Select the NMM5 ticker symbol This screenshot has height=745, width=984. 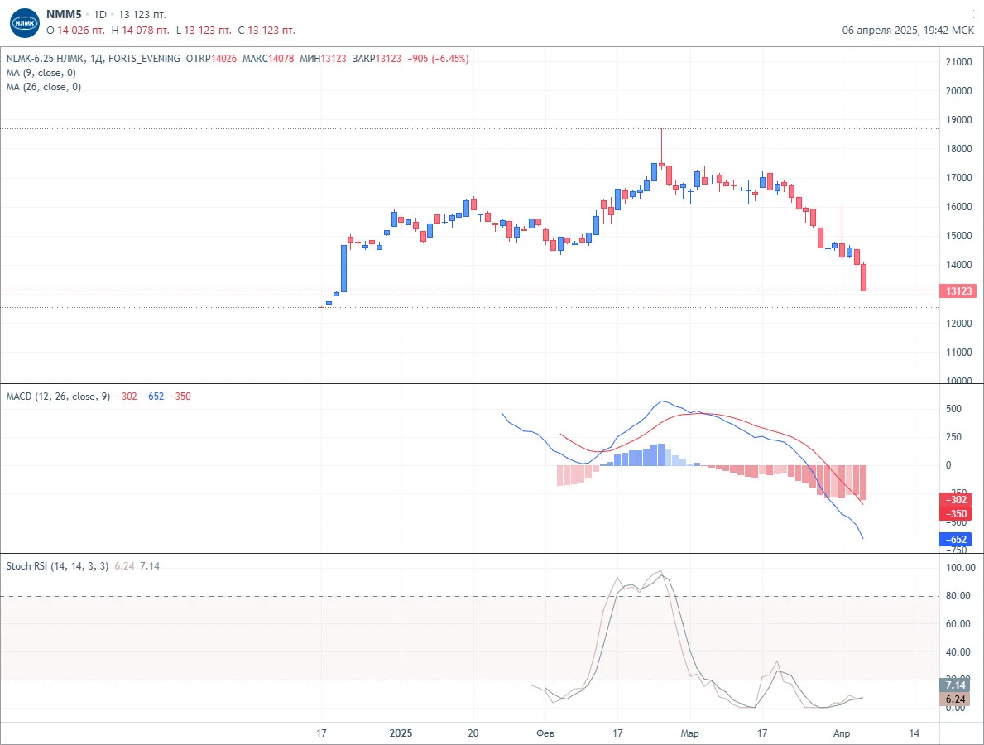[x=64, y=14]
